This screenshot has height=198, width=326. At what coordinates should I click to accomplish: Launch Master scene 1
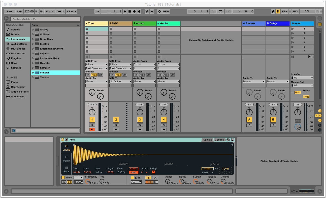[x=293, y=29]
